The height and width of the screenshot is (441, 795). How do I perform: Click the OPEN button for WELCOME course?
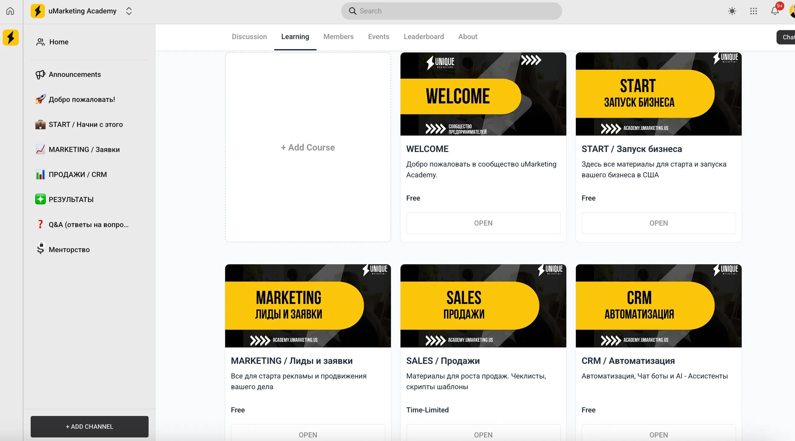pyautogui.click(x=483, y=223)
